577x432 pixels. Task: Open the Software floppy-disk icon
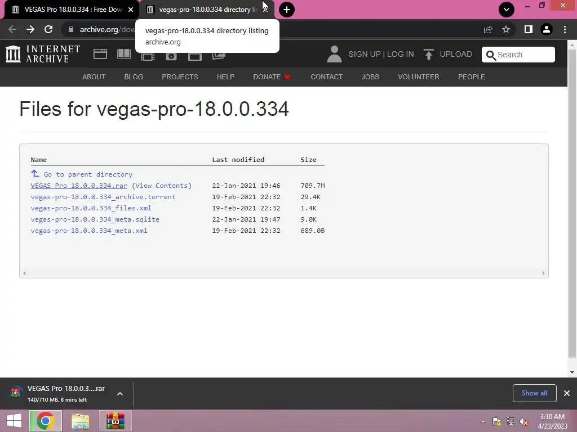(194, 56)
